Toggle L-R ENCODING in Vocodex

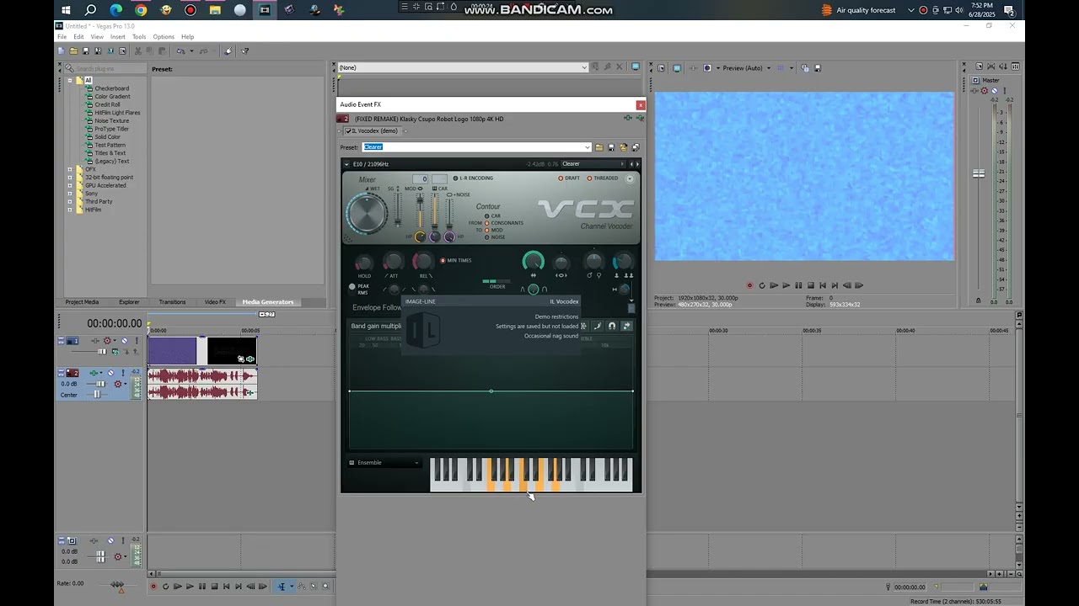click(x=455, y=178)
